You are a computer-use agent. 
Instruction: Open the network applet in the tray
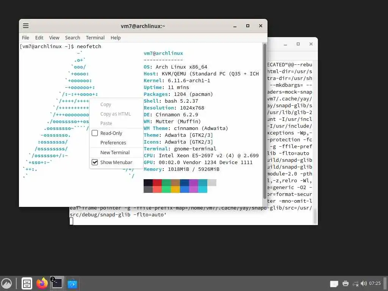[355, 283]
